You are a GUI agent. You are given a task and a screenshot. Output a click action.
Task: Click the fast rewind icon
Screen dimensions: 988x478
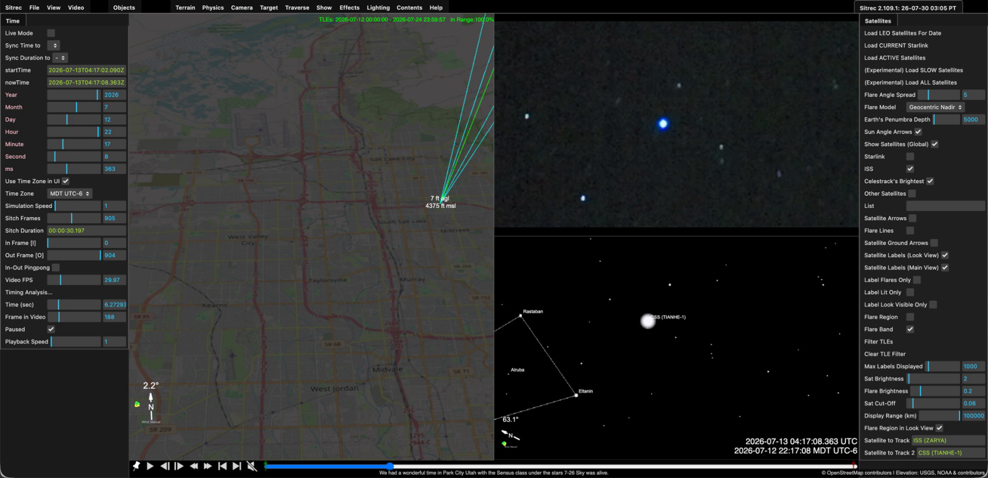coord(194,466)
